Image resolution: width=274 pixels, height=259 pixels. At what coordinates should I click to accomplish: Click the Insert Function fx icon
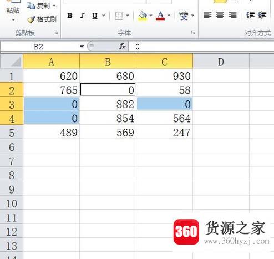[x=122, y=47]
